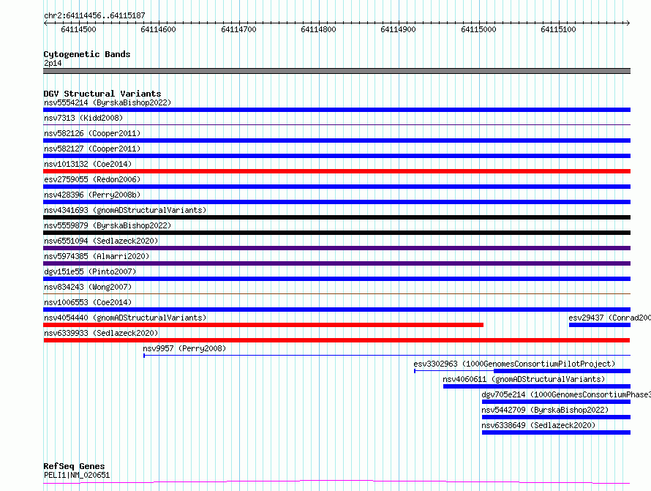Click the right arrow of the coordinate ruler
This screenshot has height=491, width=651.
(628, 23)
